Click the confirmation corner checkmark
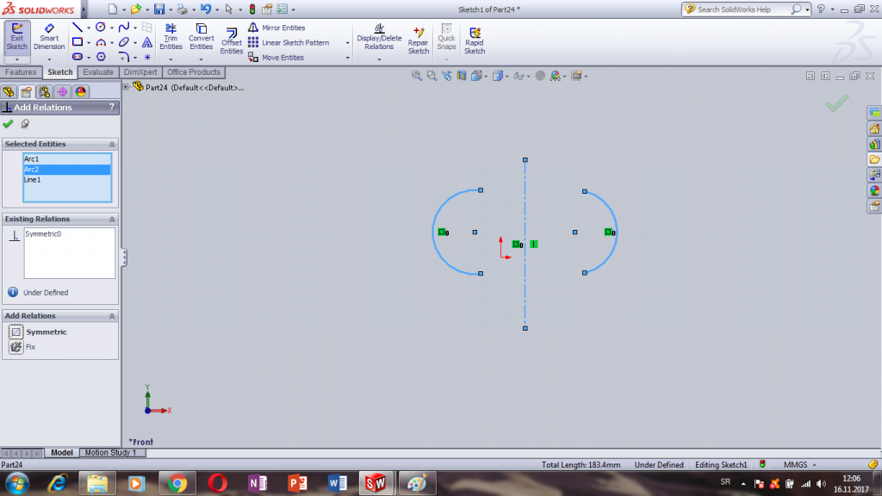 836,102
